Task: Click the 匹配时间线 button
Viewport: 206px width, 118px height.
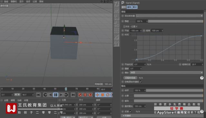Action: click(x=130, y=78)
